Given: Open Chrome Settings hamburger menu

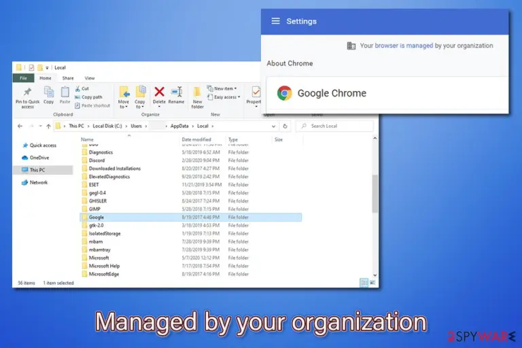Looking at the screenshot, I should coord(276,21).
